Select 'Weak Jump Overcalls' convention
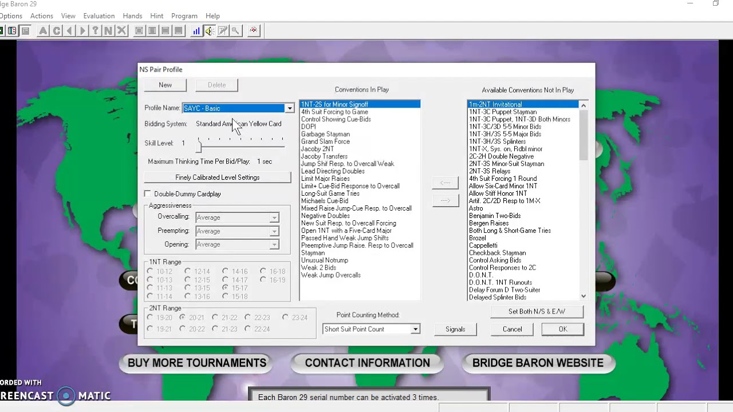The width and height of the screenshot is (733, 412). coord(360,275)
